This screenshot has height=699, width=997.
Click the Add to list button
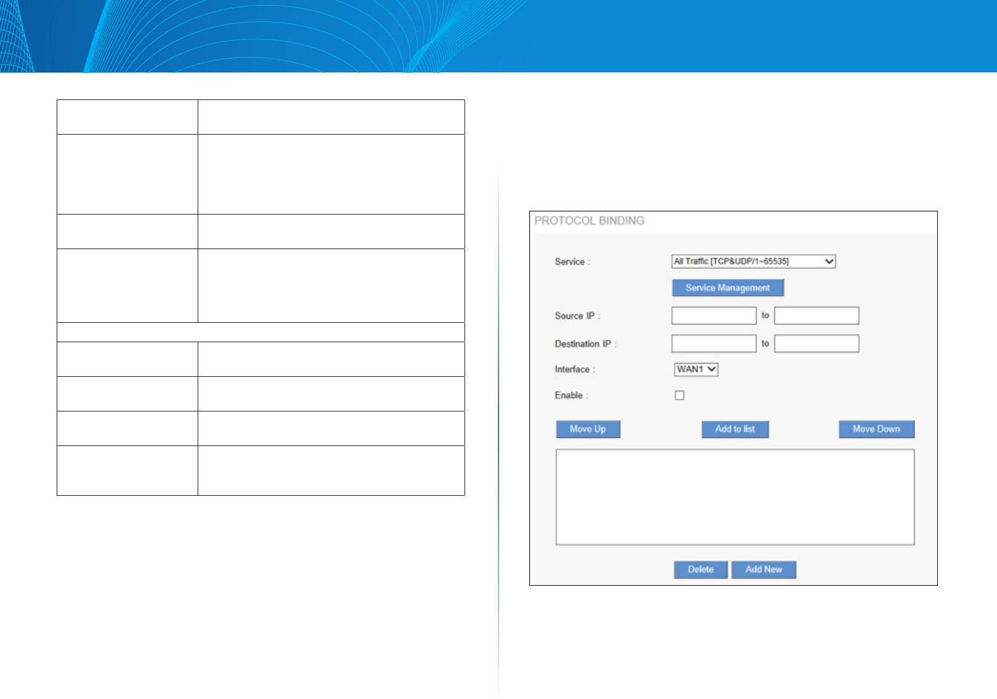(735, 429)
